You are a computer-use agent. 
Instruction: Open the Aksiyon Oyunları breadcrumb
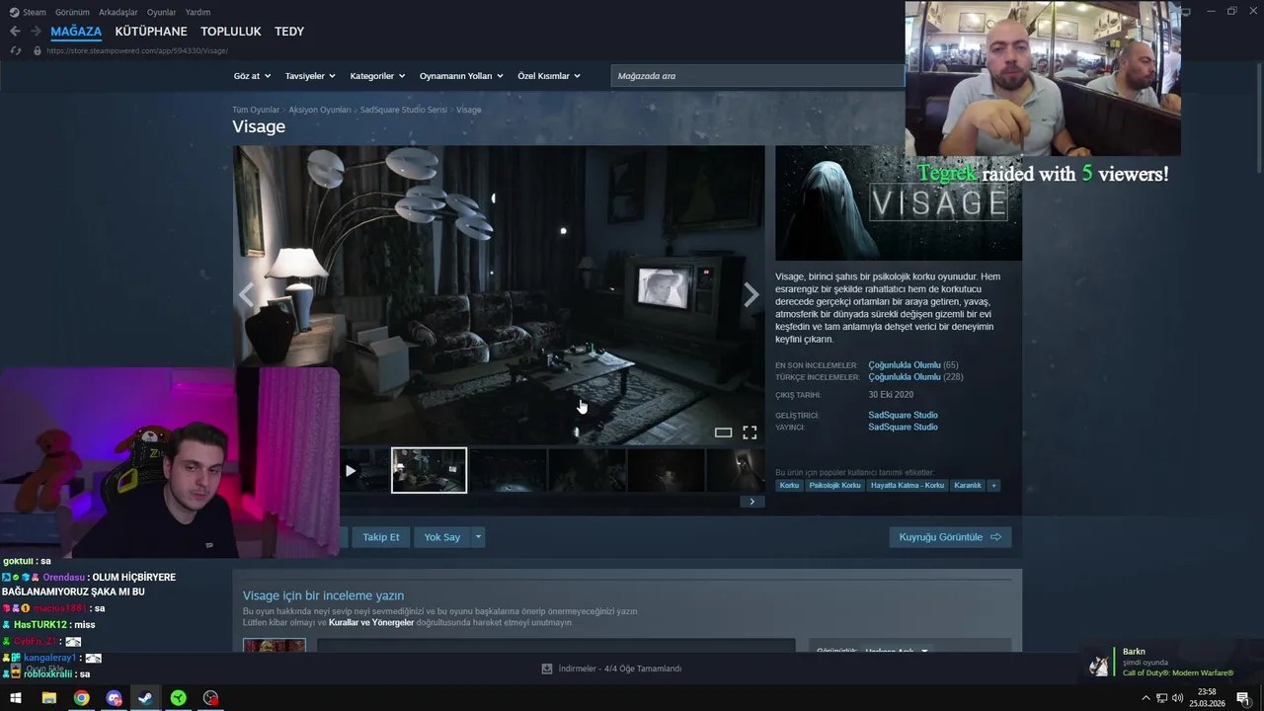(x=320, y=110)
